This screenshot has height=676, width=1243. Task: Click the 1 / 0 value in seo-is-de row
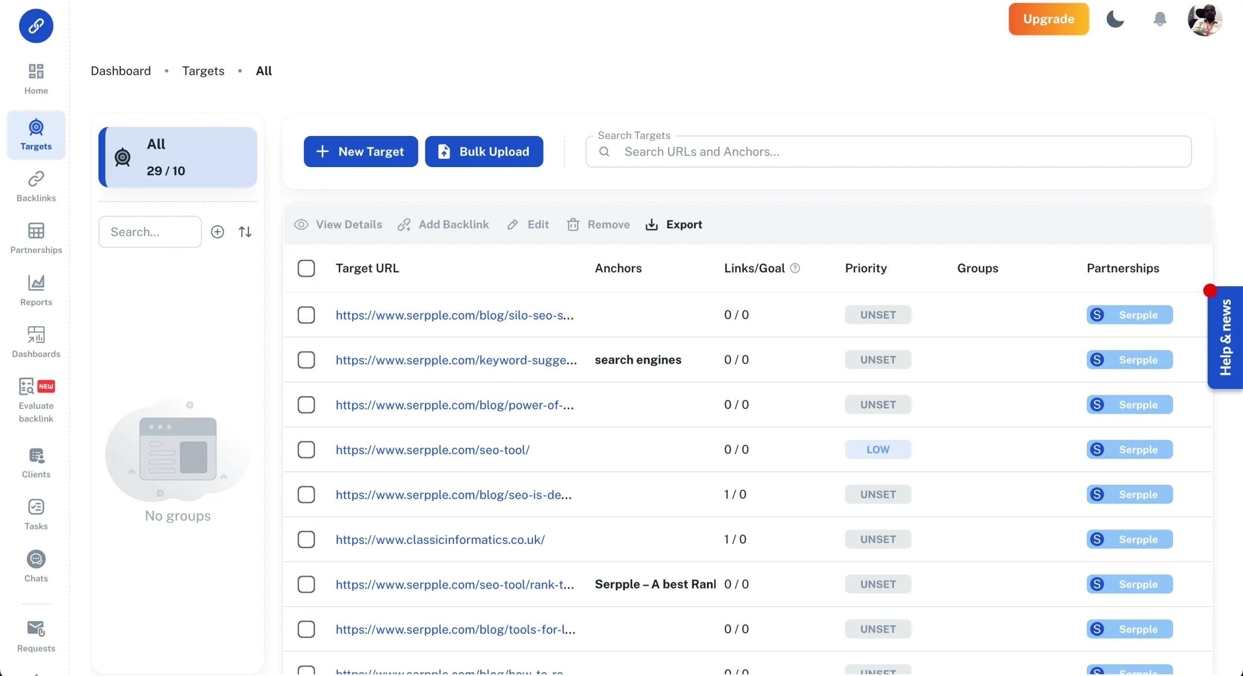[735, 494]
